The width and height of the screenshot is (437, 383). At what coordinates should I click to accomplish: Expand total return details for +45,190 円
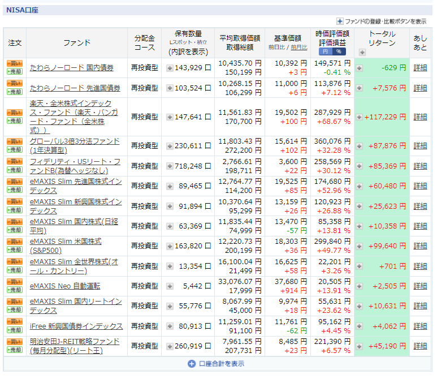[359, 346]
